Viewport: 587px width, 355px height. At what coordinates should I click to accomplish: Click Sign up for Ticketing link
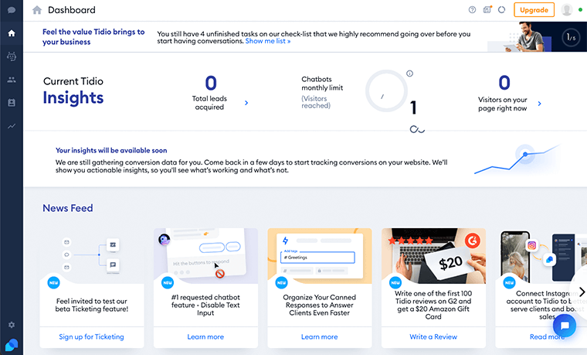coord(91,336)
